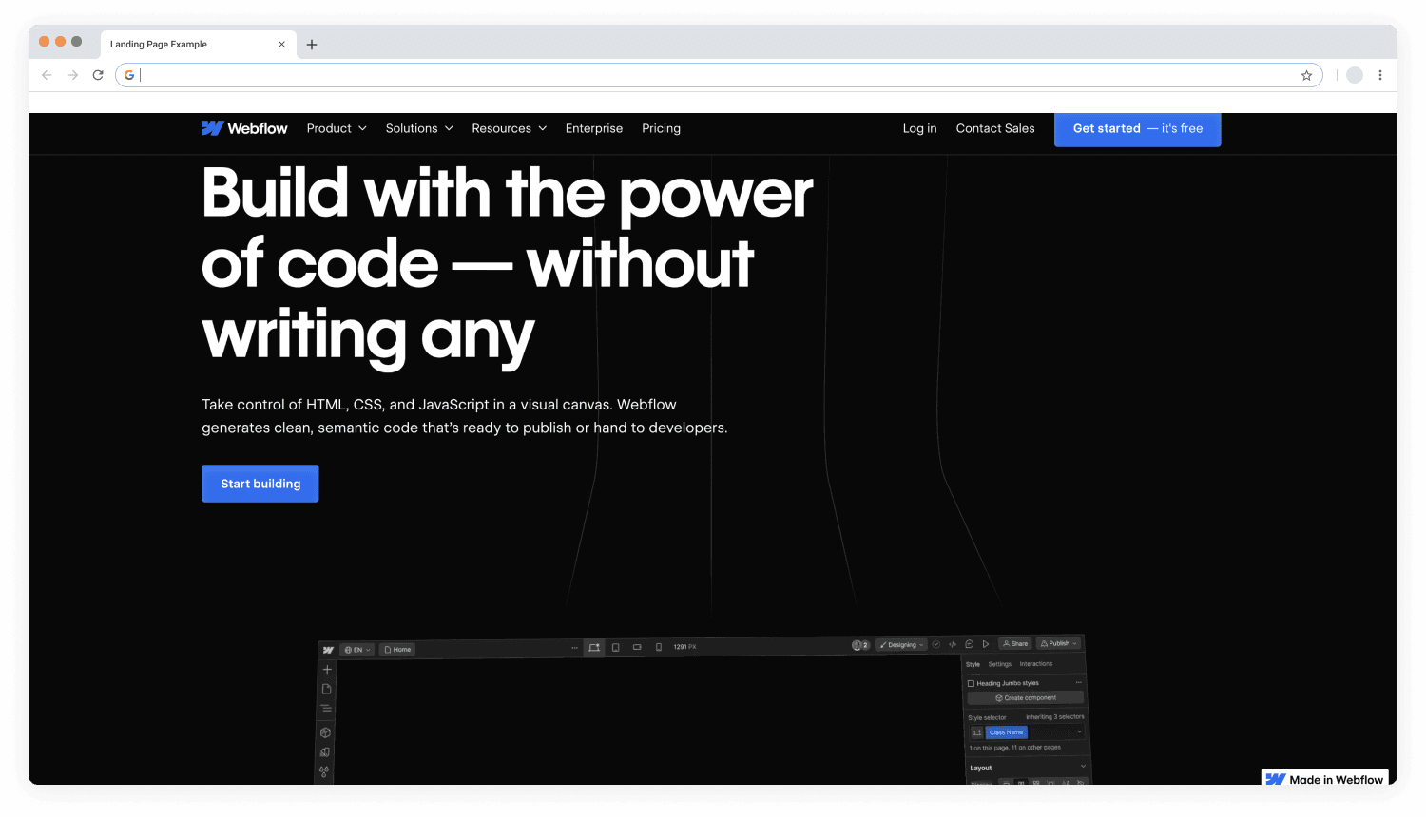Open the Variables droplets icon in Designer sidebar
This screenshot has height=817, width=1426.
(324, 772)
